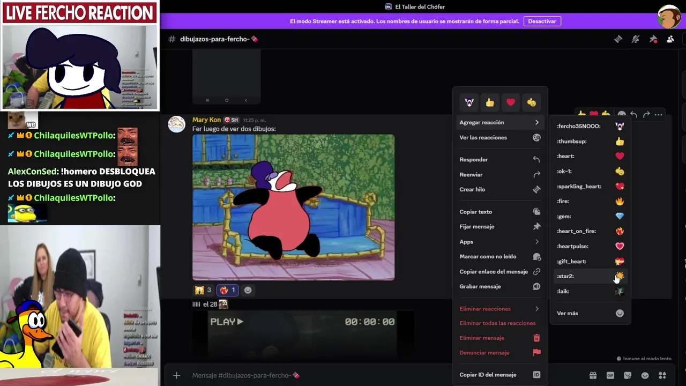The image size is (686, 386).
Task: Select Grabar mensaje menu entry
Action: pos(499,286)
